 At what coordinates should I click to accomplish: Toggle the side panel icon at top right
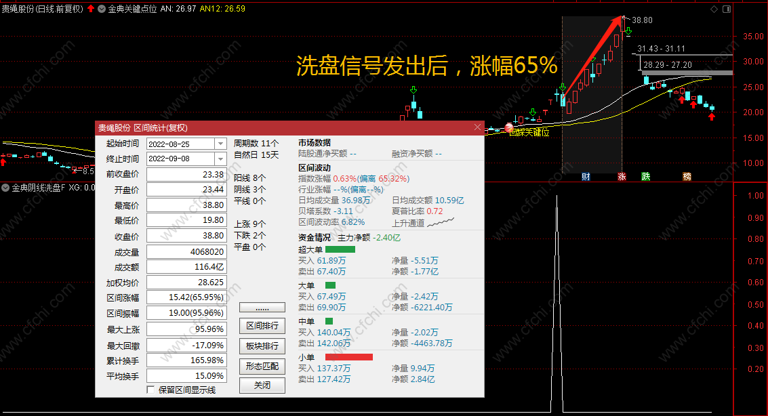727,9
